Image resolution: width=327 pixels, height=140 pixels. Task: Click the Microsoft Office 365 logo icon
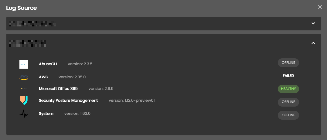click(x=24, y=89)
